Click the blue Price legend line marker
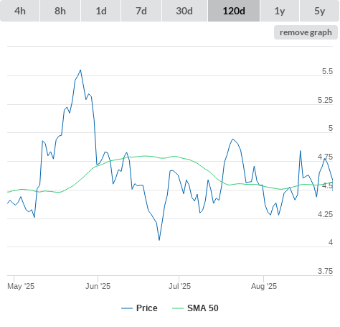This screenshot has width=340, height=327. (127, 308)
